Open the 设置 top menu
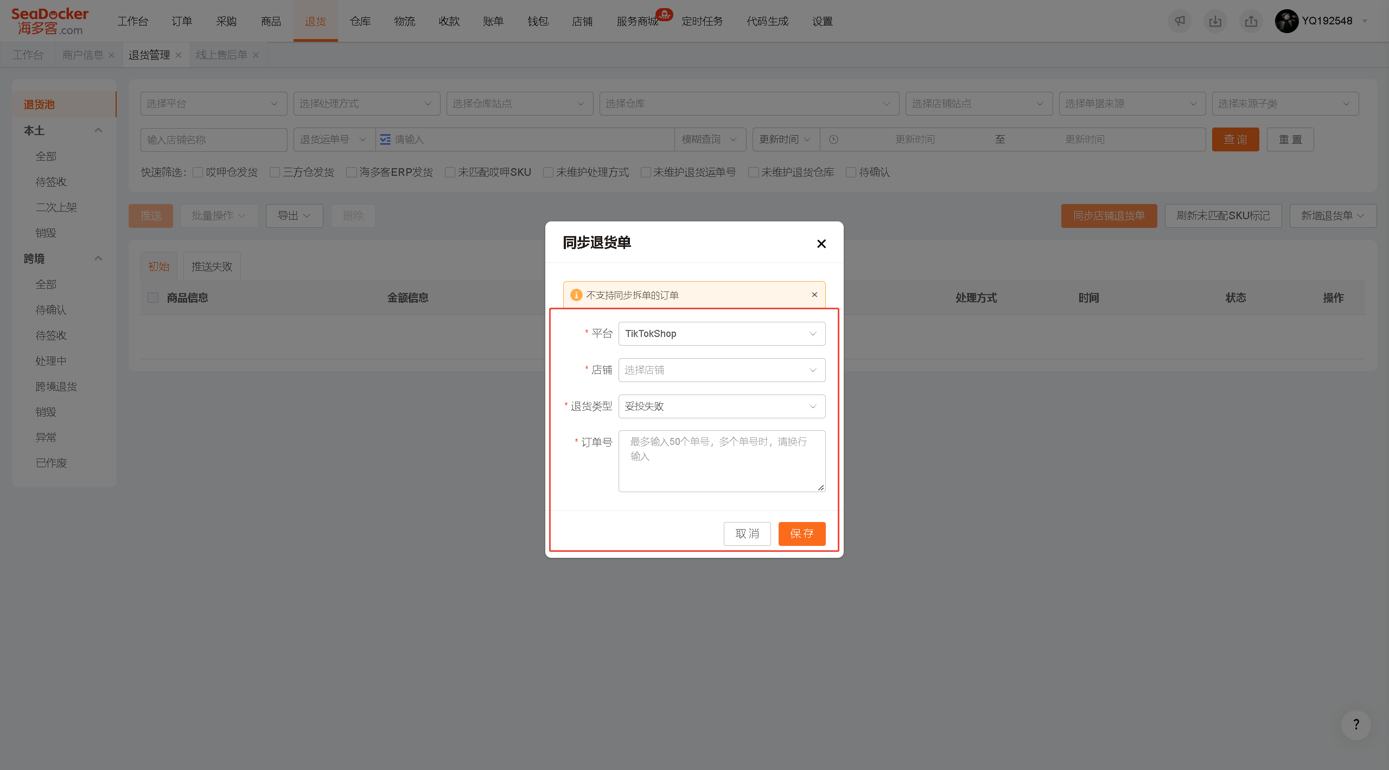Image resolution: width=1389 pixels, height=770 pixels. coord(823,21)
